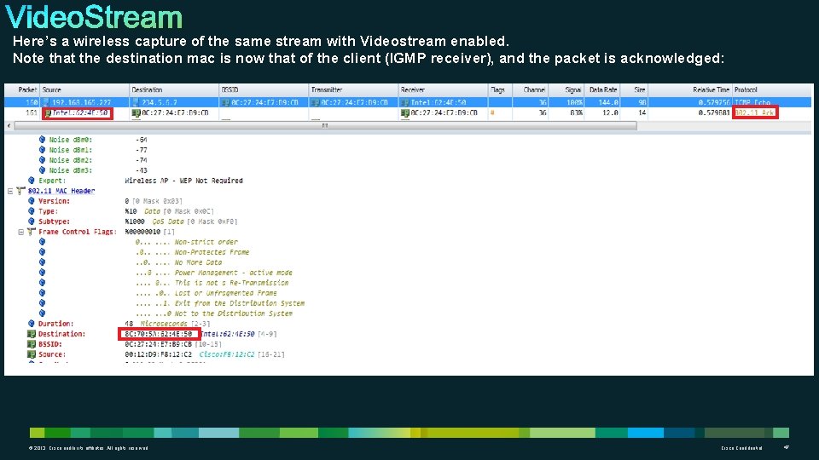Click the icon beside Re-Transmission flag
This screenshot has width=819, height=460.
point(43,283)
